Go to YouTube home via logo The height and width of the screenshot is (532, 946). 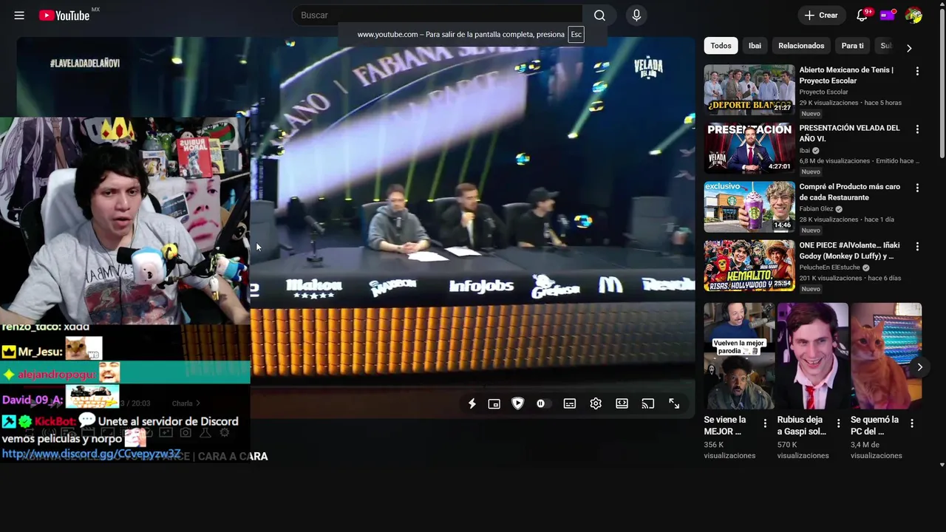(x=64, y=16)
